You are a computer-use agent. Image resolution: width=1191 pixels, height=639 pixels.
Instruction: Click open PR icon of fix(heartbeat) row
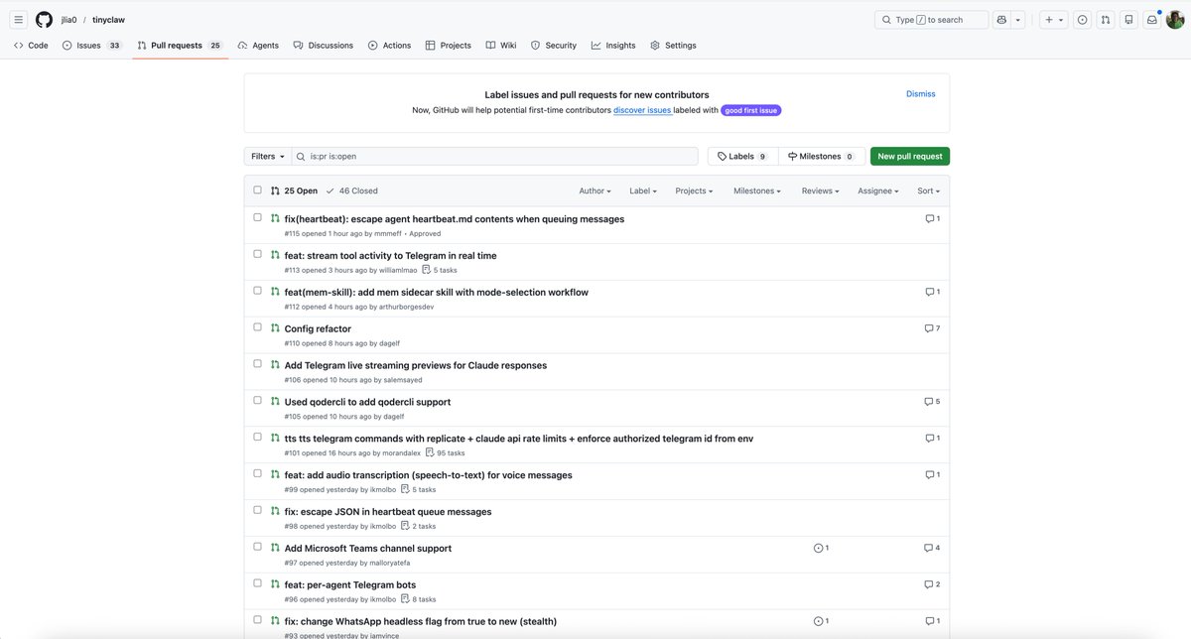[x=275, y=218]
